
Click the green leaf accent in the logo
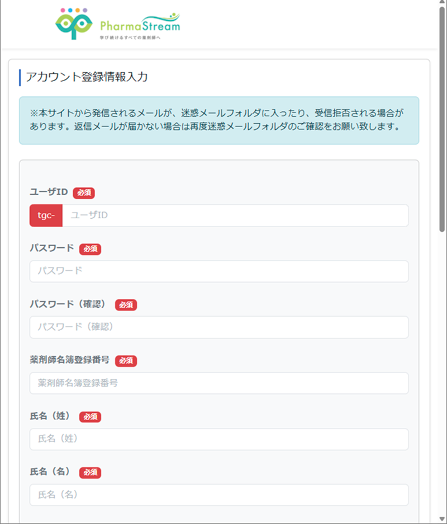(x=173, y=15)
